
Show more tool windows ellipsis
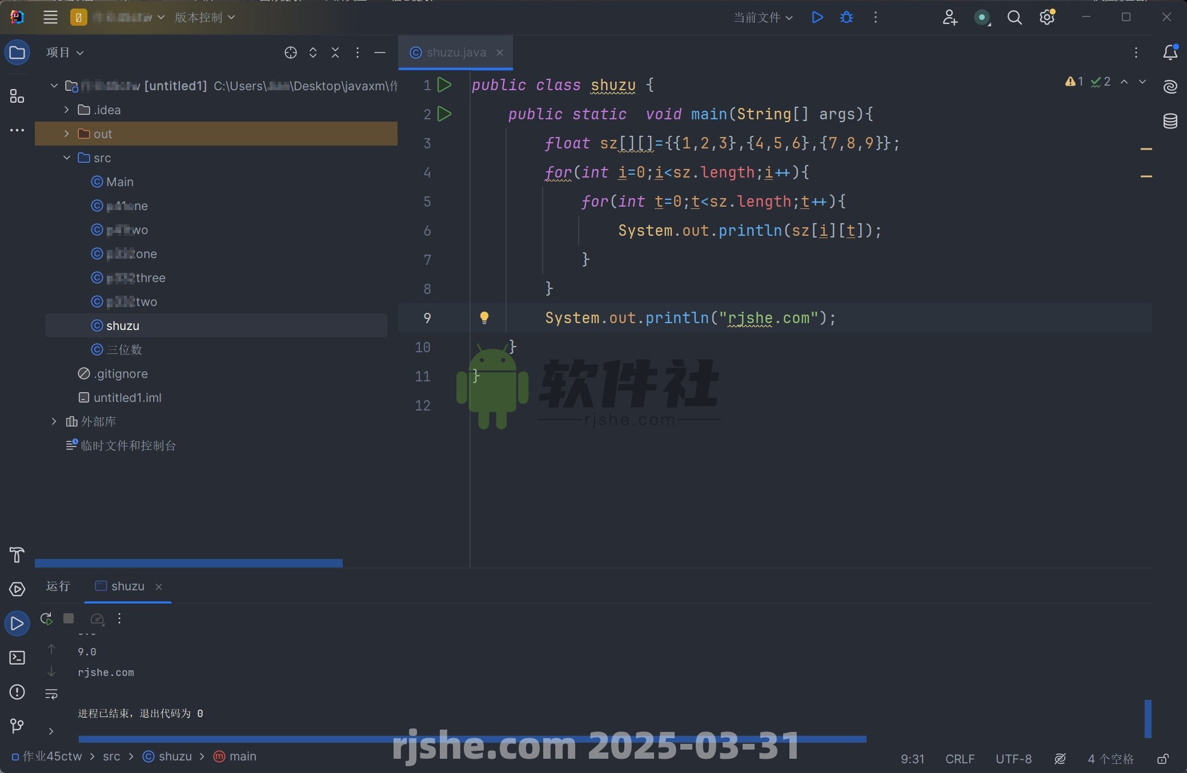tap(17, 130)
